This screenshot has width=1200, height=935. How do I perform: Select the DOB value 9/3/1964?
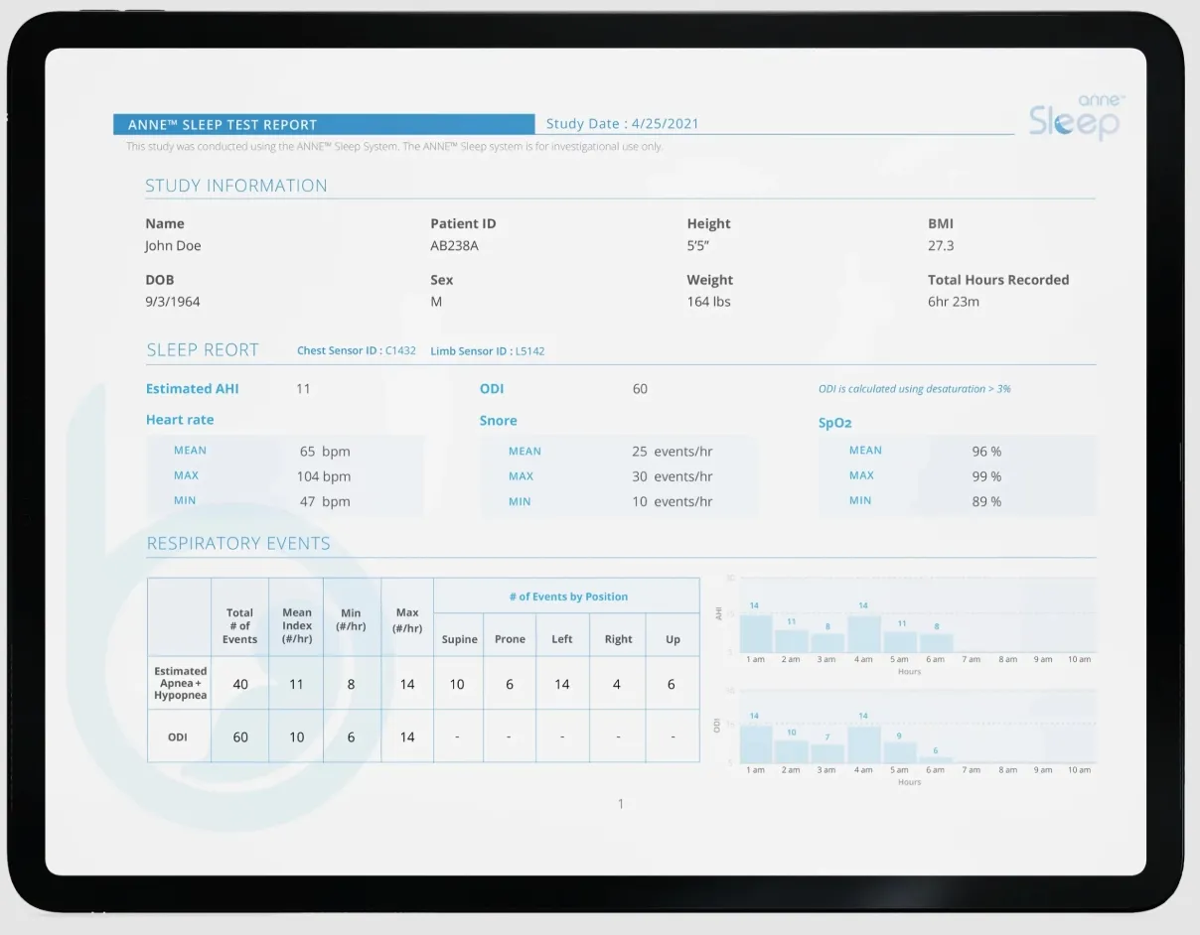click(x=173, y=302)
